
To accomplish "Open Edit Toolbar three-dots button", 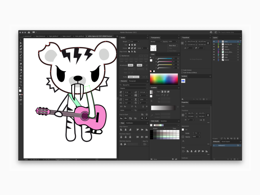I will (x=21, y=104).
